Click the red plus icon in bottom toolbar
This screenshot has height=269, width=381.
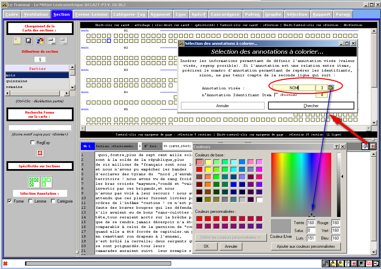click(x=354, y=264)
